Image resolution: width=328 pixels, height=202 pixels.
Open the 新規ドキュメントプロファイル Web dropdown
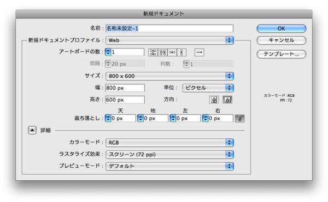coord(169,40)
